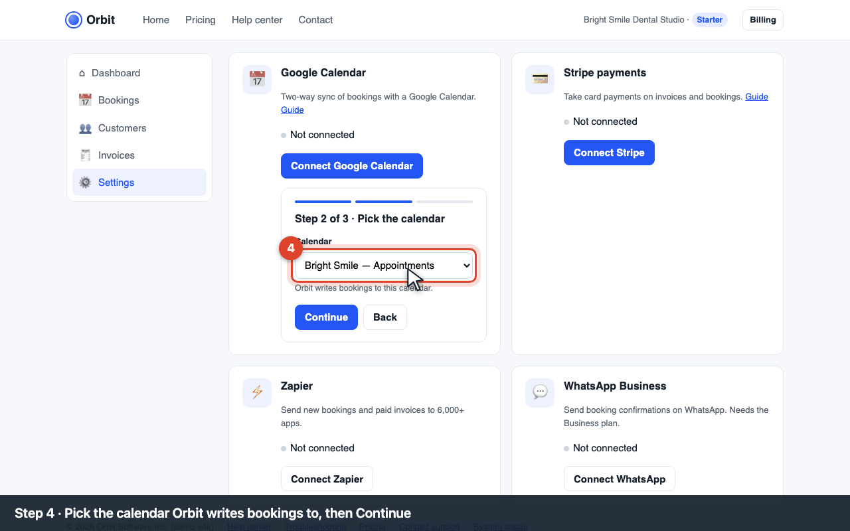Viewport: 850px width, 531px height.
Task: Click the Not connected status under WhatsApp Business
Action: (x=601, y=448)
